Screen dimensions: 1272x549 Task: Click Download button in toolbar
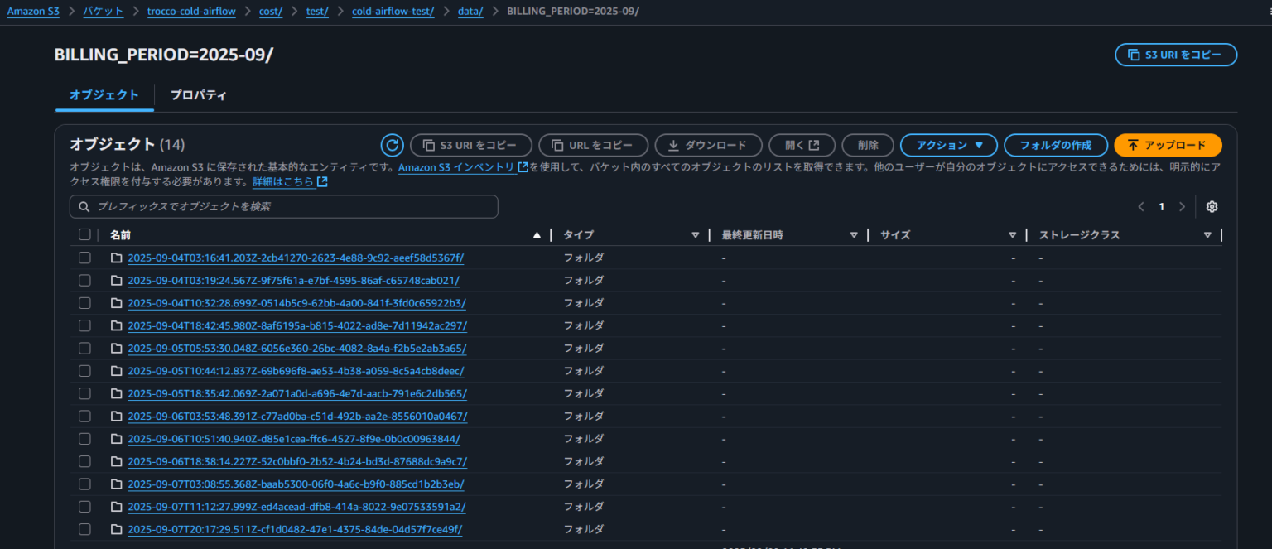tap(707, 146)
